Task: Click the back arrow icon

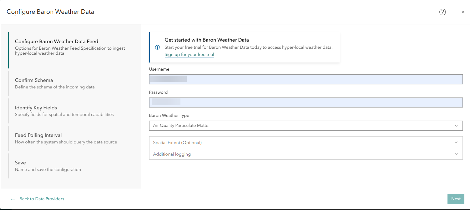Action: (x=13, y=199)
